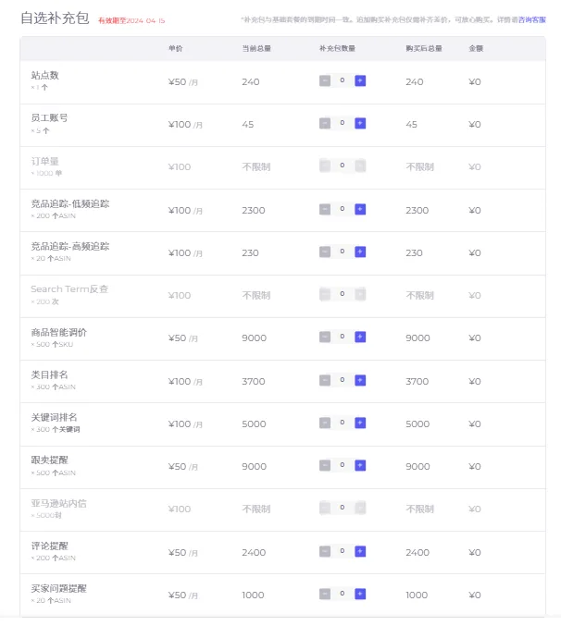Select 类目排名 row label

tap(50, 374)
